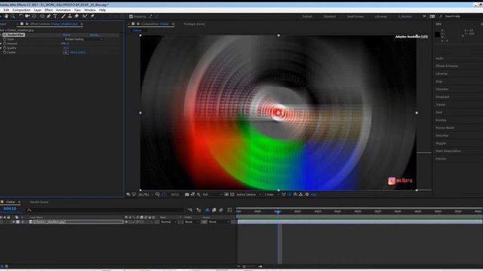Screen dimensions: 483x271
Task: Click Reset Exposure icon in viewer bar
Action: (x=307, y=194)
